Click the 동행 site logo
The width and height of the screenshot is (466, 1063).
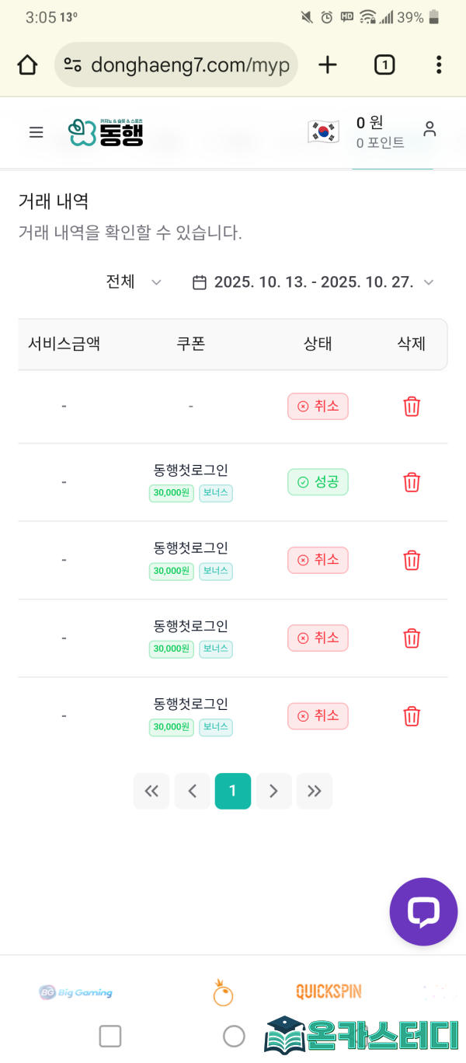106,132
